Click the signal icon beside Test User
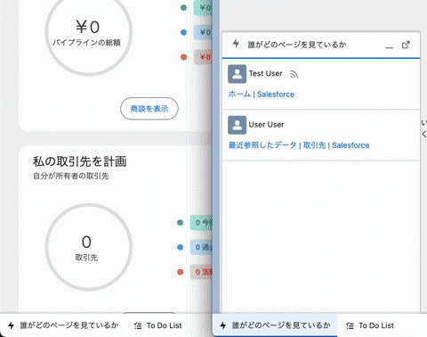The image size is (427, 337). pos(294,74)
